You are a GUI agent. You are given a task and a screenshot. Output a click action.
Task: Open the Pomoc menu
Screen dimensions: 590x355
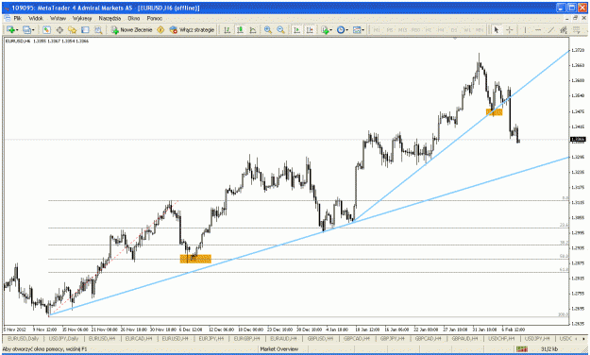(154, 18)
